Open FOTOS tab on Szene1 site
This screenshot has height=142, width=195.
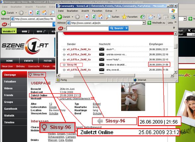48,61
